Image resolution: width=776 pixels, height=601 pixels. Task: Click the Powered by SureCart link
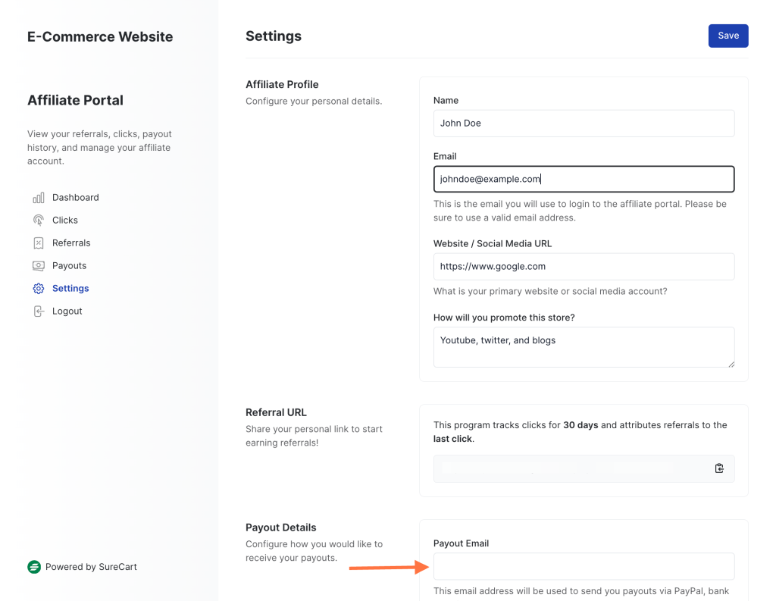click(x=89, y=566)
